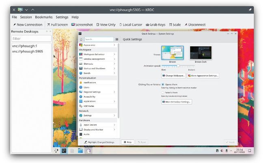Expand Display and Monitor settings
The width and height of the screenshot is (264, 163).
click(x=97, y=130)
